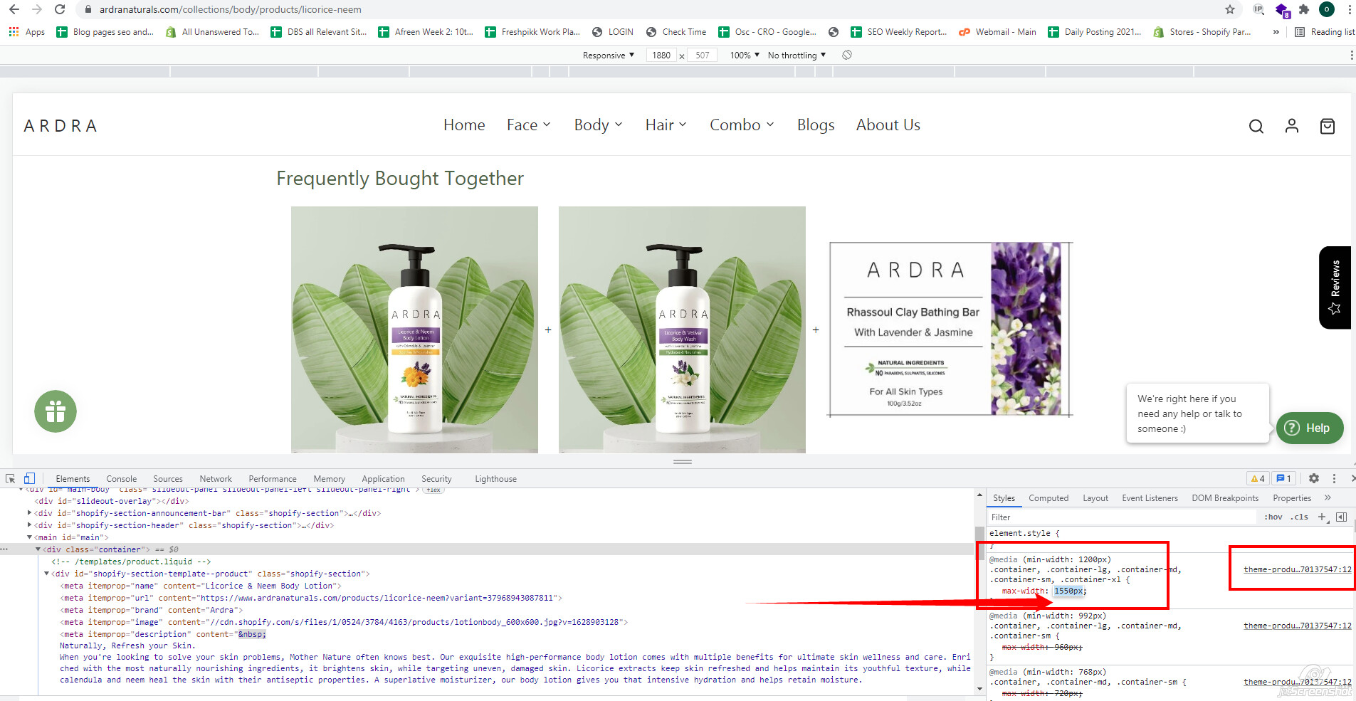1356x701 pixels.
Task: Toggle the computed styles sidebar pane icon
Action: [1341, 517]
